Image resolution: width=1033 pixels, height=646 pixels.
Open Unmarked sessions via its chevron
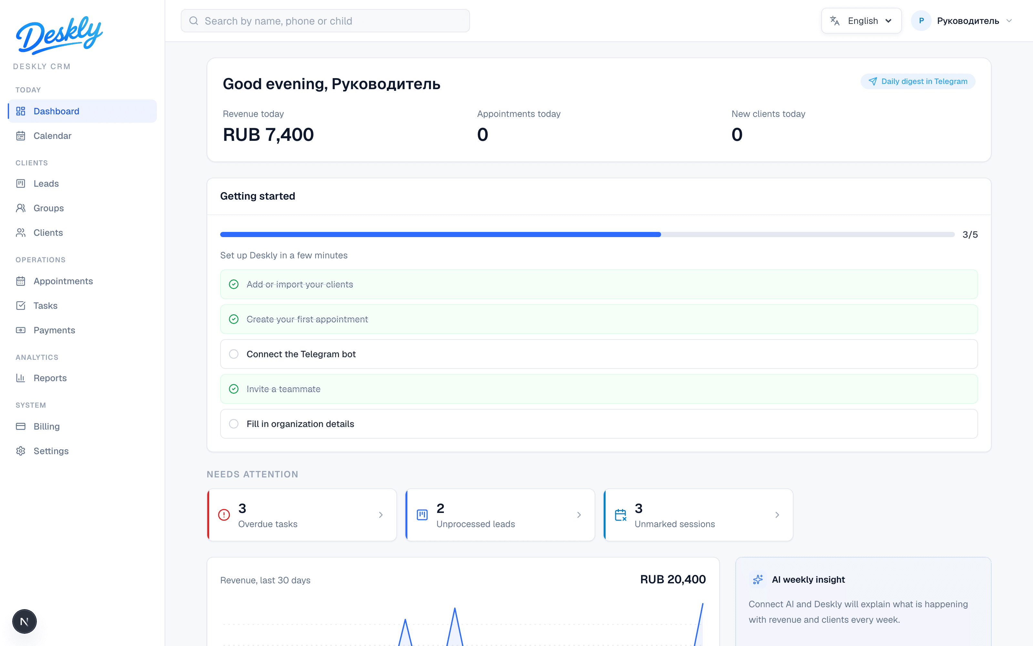777,515
